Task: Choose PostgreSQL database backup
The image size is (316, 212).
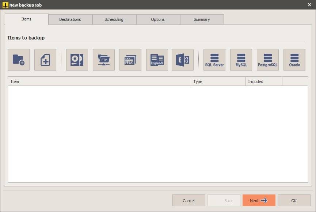Action: coord(268,60)
